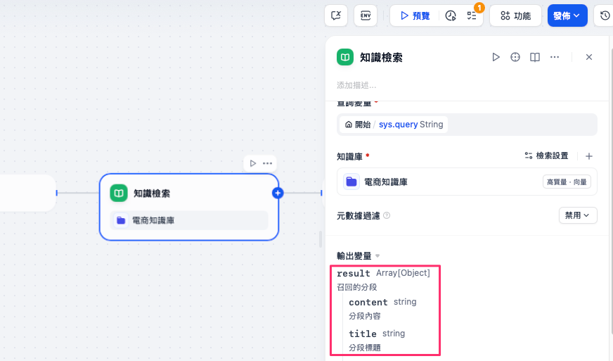Open the help book icon in panel header

pyautogui.click(x=535, y=57)
